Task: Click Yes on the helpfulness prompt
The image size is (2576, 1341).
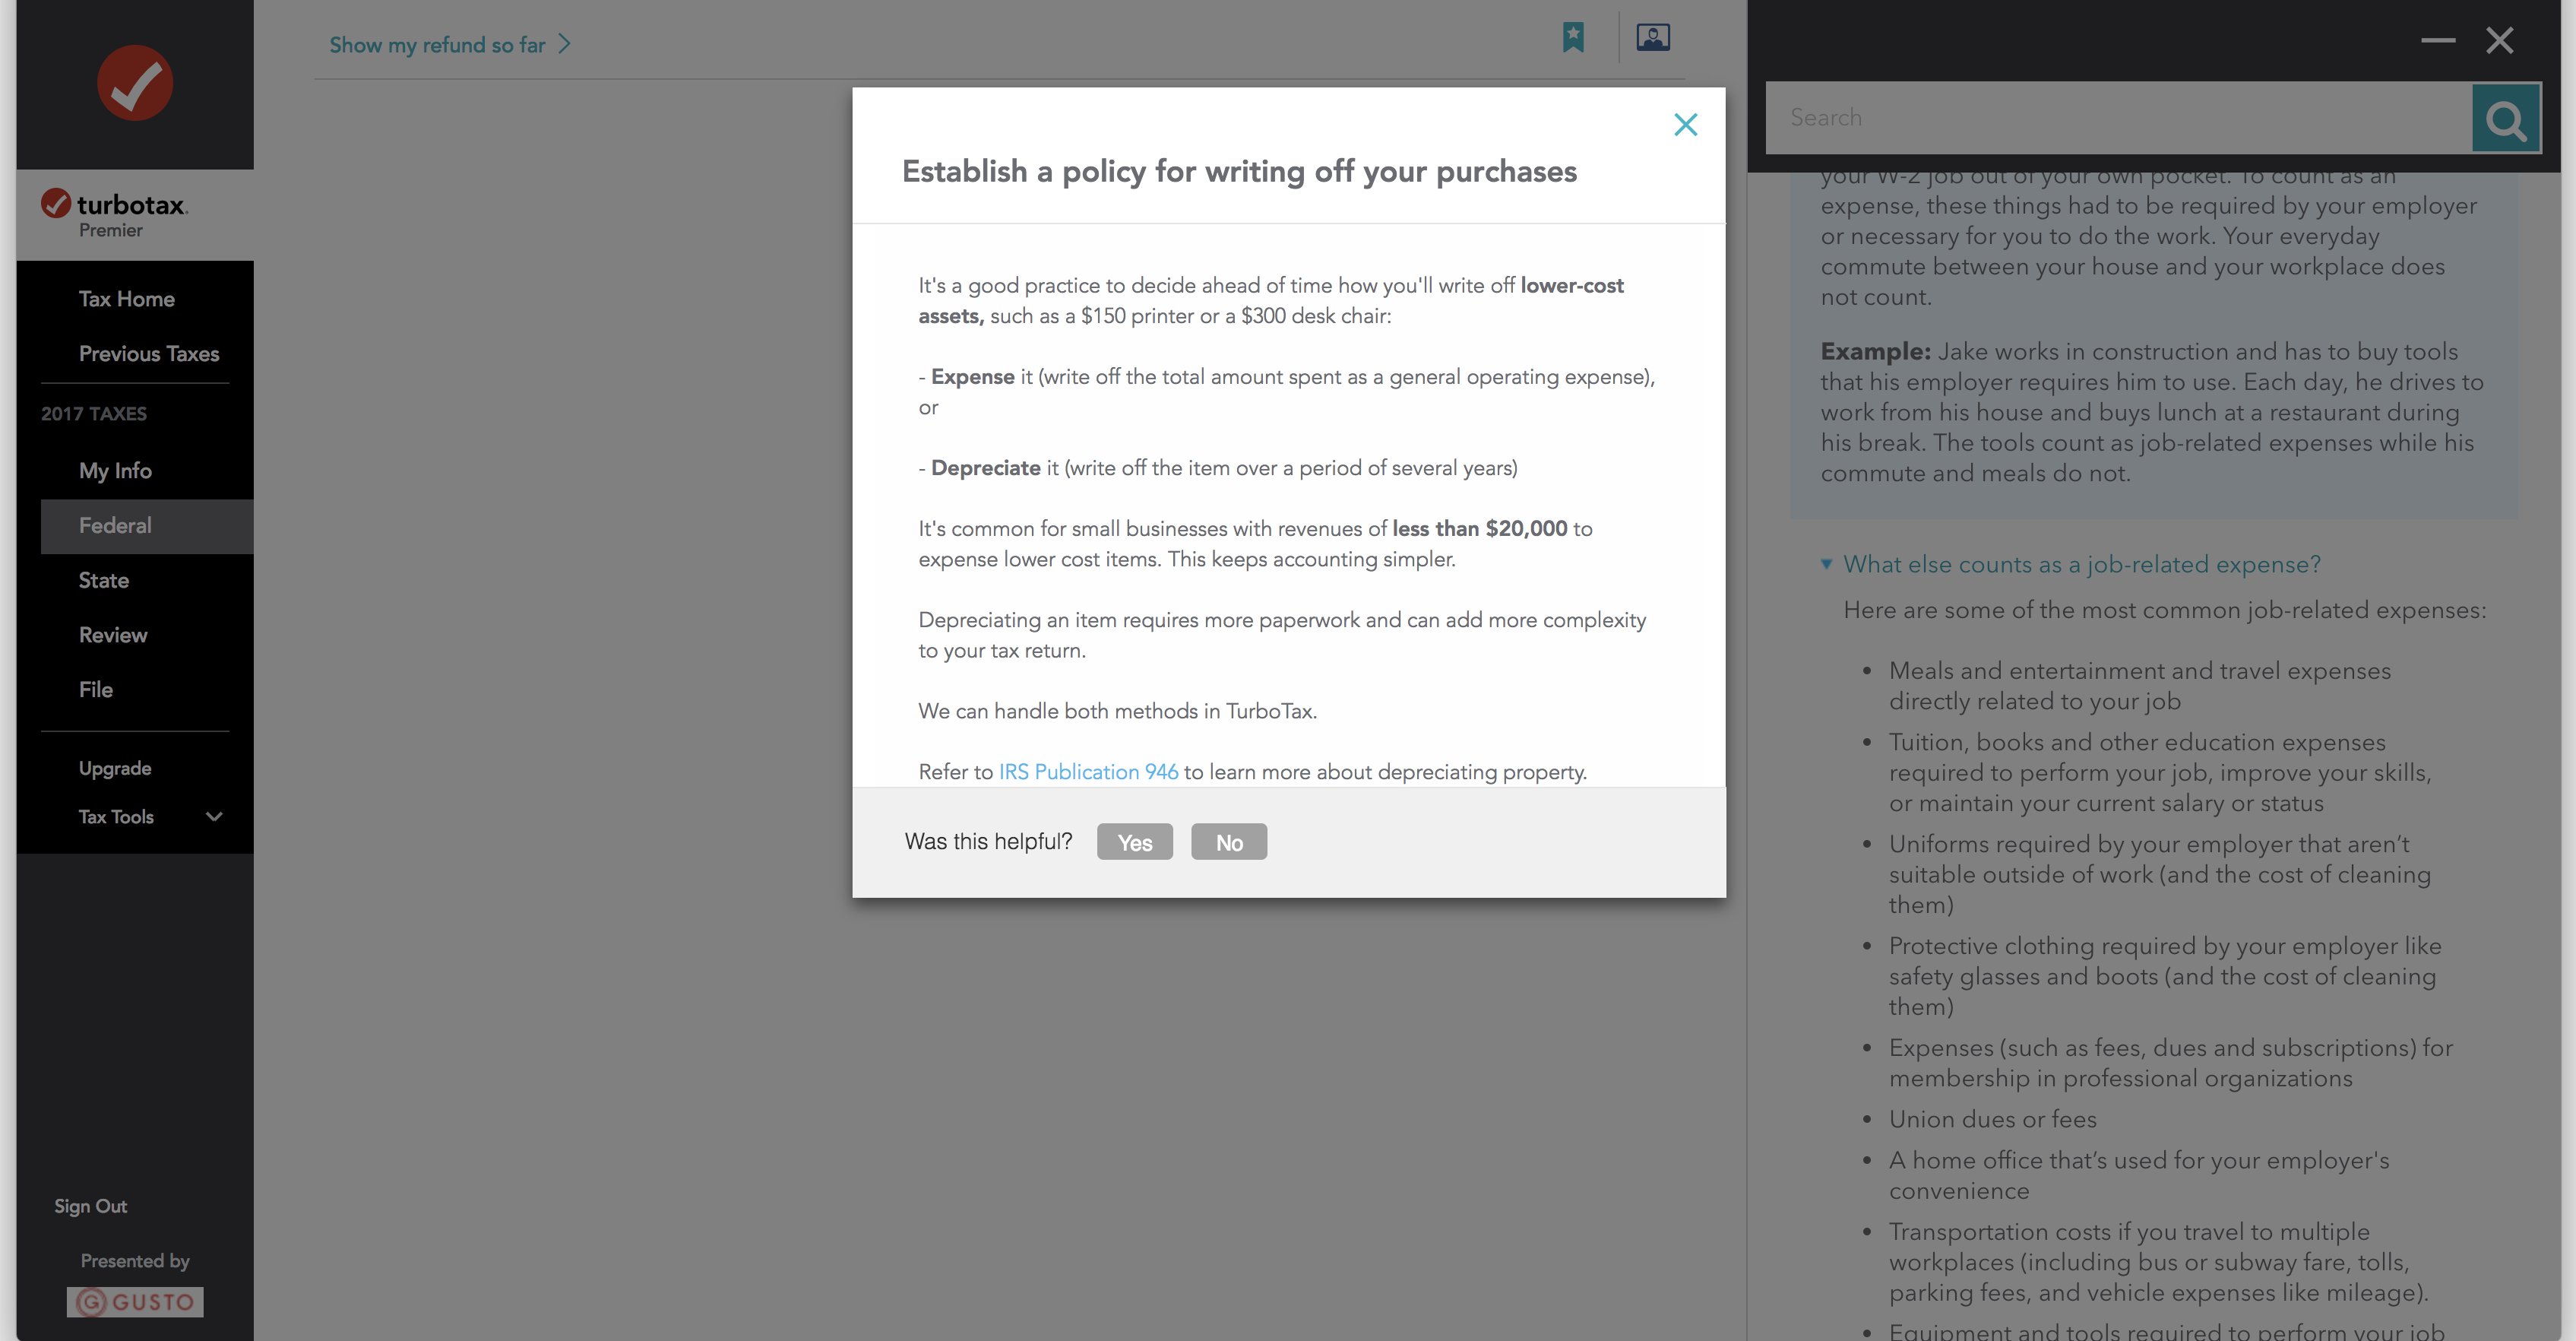Action: 1134,842
